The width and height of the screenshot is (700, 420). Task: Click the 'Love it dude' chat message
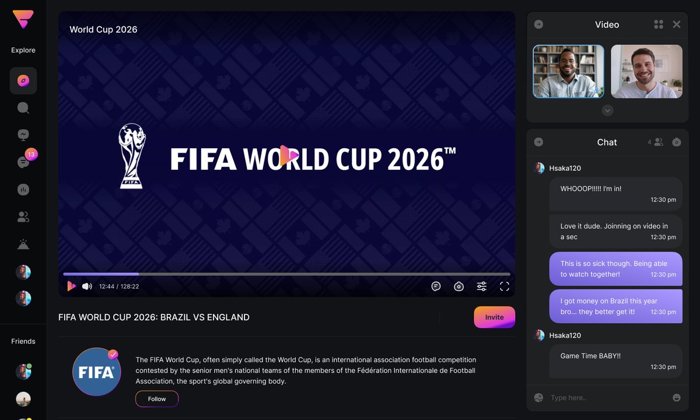615,232
